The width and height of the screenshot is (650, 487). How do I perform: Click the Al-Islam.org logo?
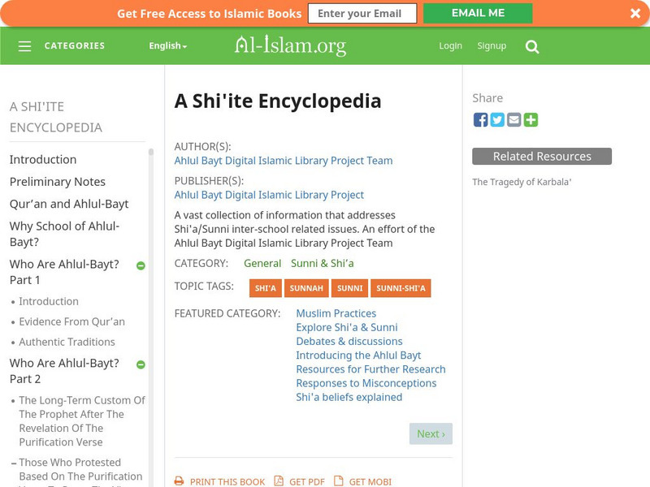(x=290, y=45)
